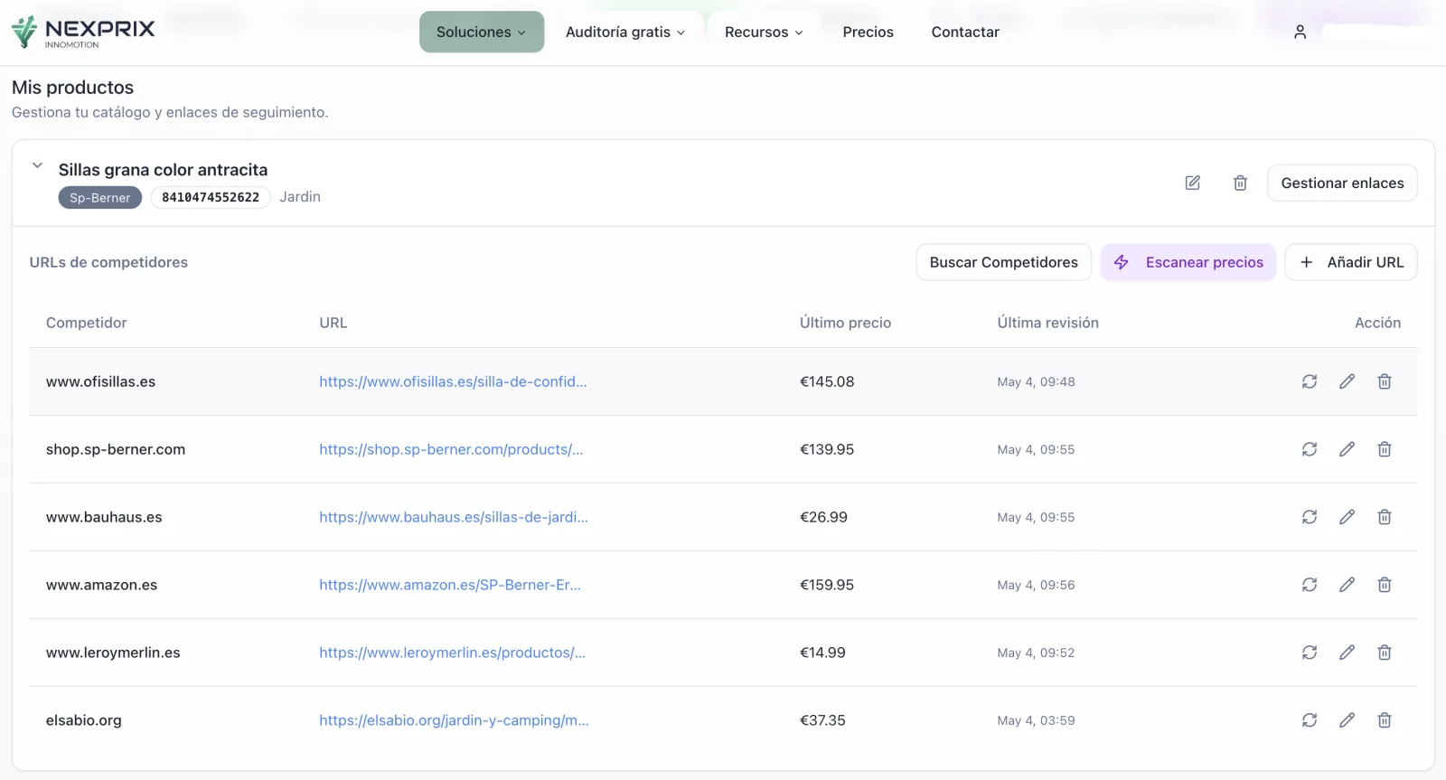Refresh price for www.ofisillas.es

[1310, 381]
